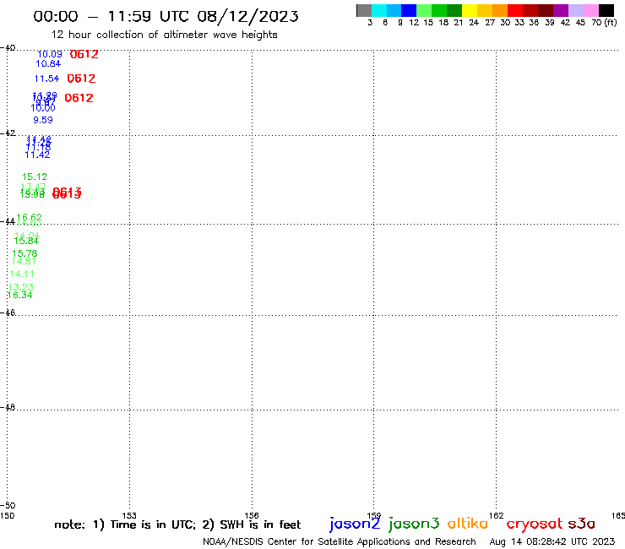The image size is (625, 549).
Task: Click the wave height value 15.84
Action: pos(26,241)
